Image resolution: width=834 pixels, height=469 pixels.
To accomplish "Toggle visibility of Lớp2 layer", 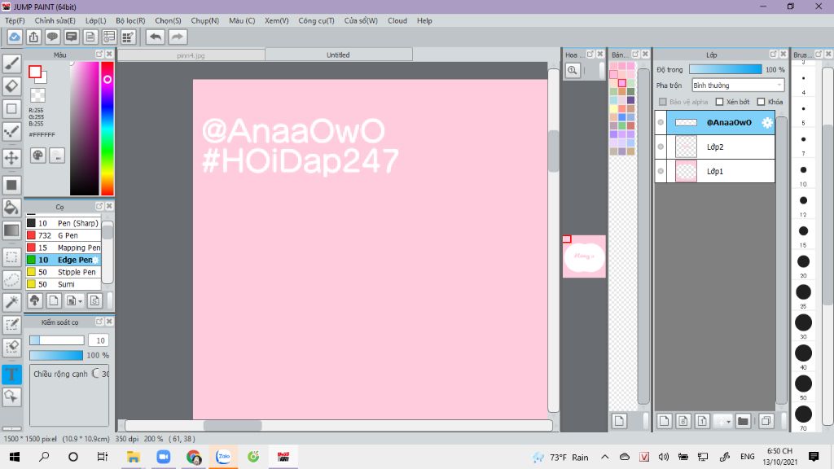I will pyautogui.click(x=661, y=147).
